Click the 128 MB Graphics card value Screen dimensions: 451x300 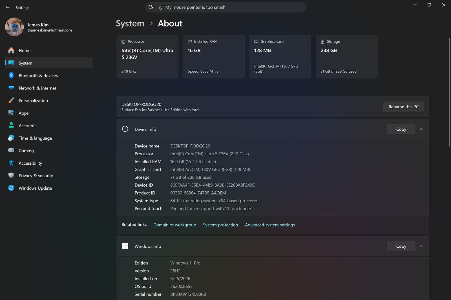tap(262, 50)
